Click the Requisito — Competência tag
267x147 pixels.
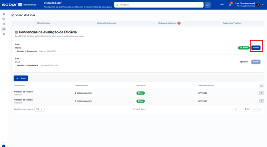27,65
